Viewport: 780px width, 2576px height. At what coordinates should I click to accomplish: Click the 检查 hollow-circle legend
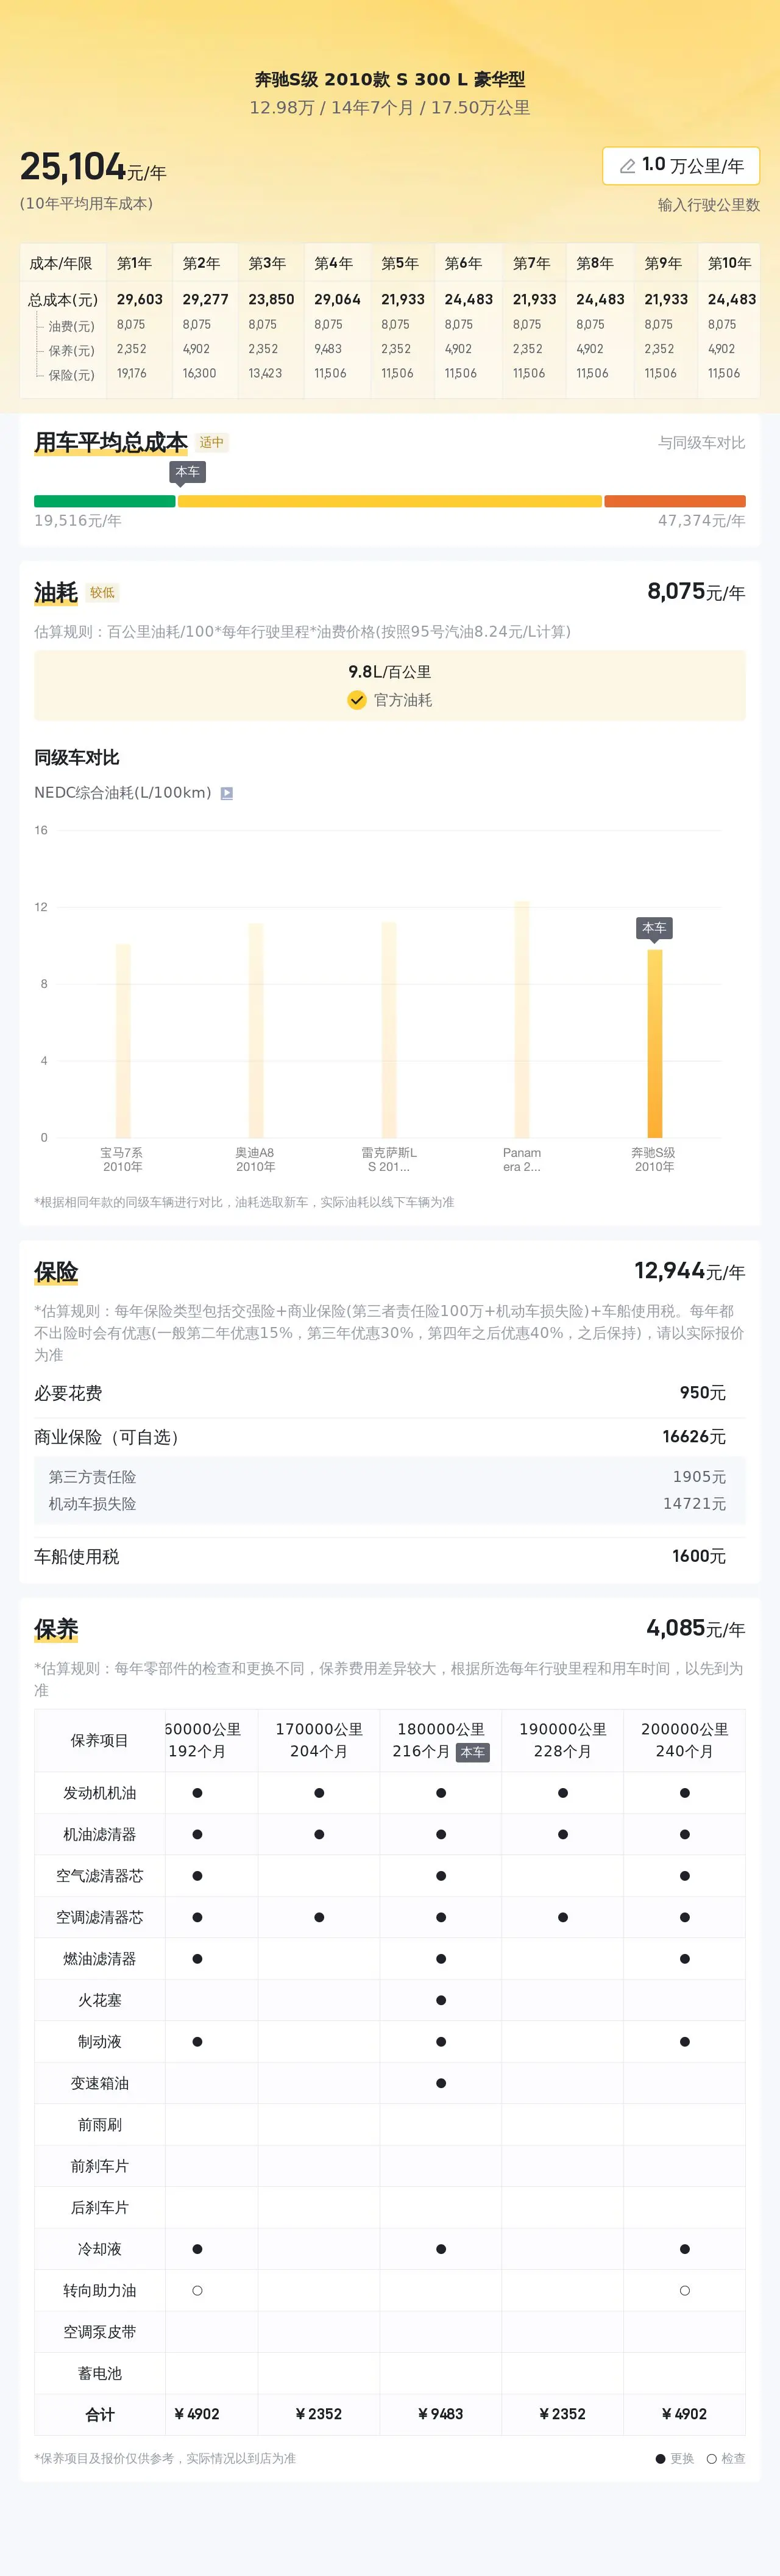pyautogui.click(x=725, y=2458)
